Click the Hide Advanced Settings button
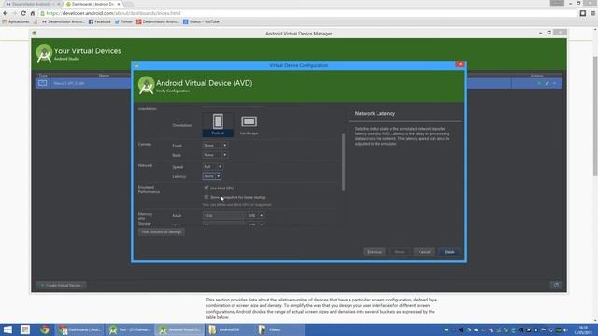 click(162, 232)
